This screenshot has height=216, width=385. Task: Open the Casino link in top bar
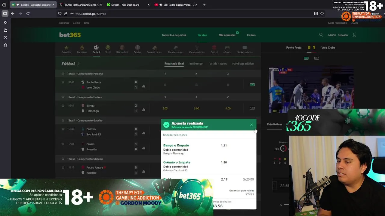click(76, 23)
